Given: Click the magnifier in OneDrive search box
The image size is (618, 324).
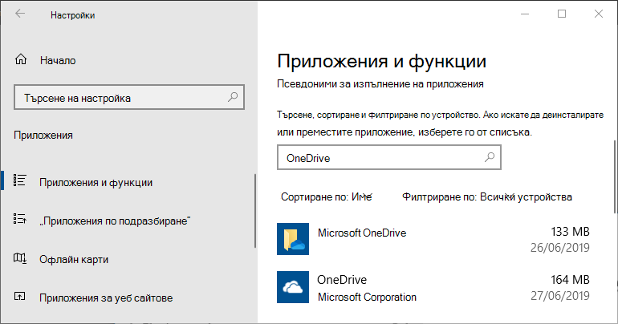Looking at the screenshot, I should point(489,157).
